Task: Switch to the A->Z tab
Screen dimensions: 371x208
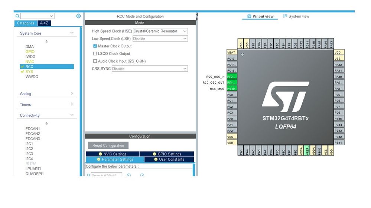Action: pyautogui.click(x=44, y=23)
